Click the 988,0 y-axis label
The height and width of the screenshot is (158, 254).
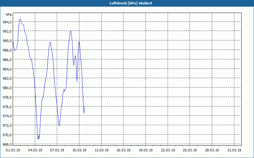pyautogui.click(x=7, y=50)
